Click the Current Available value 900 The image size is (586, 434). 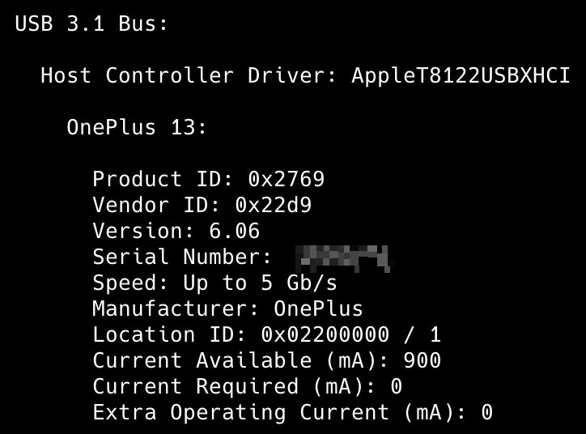(422, 360)
